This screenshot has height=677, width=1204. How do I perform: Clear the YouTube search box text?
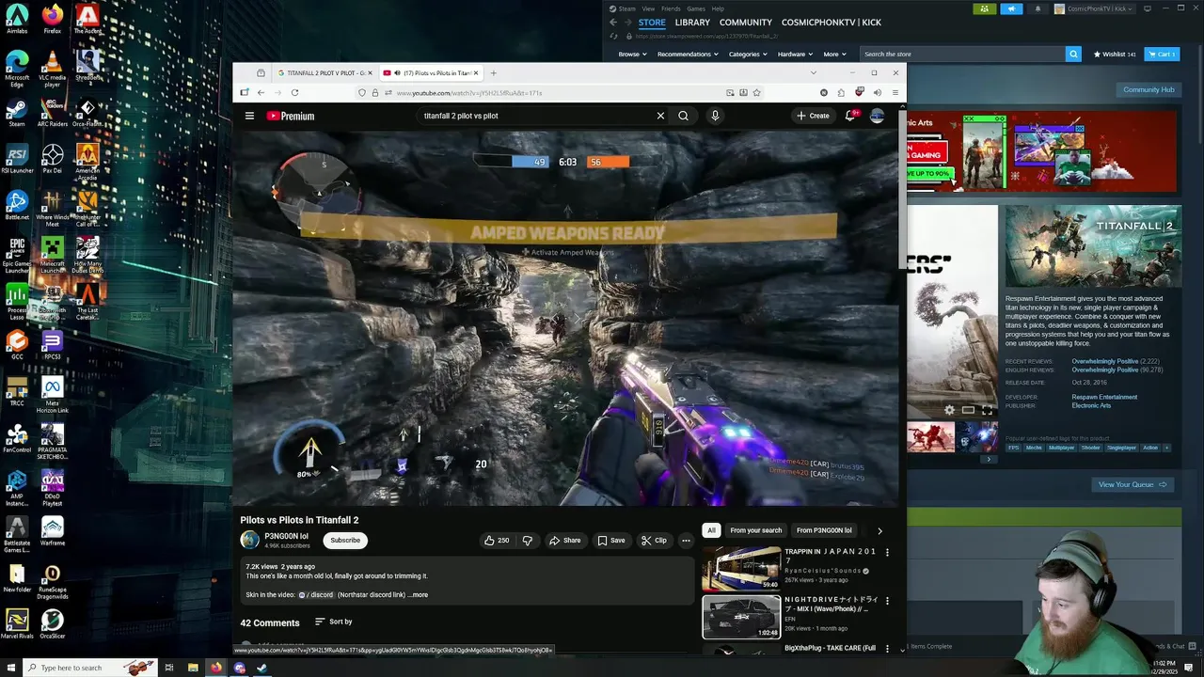point(660,116)
